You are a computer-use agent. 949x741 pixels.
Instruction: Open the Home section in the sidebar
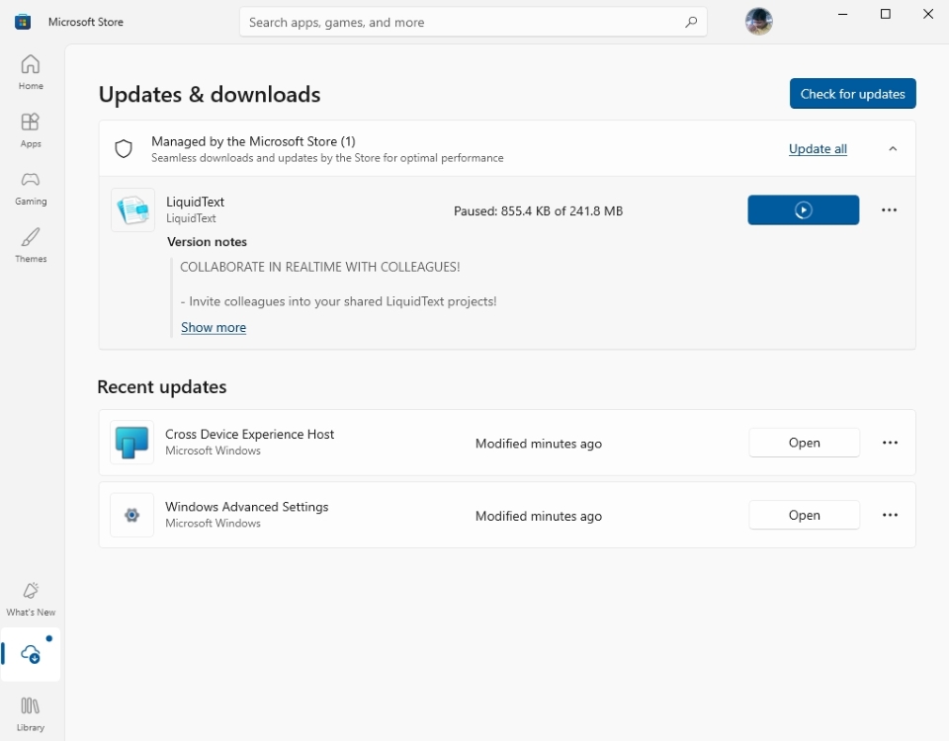click(x=31, y=72)
